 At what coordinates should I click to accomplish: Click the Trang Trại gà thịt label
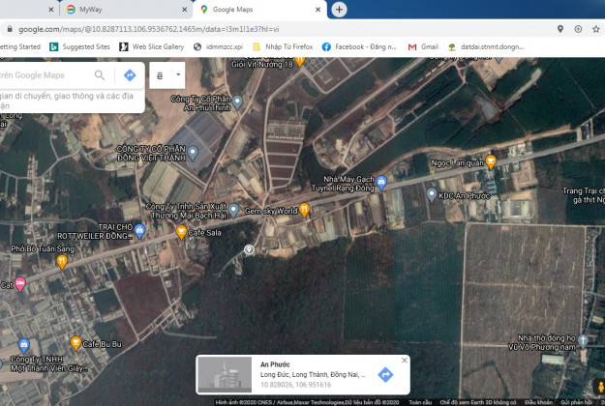click(x=584, y=195)
